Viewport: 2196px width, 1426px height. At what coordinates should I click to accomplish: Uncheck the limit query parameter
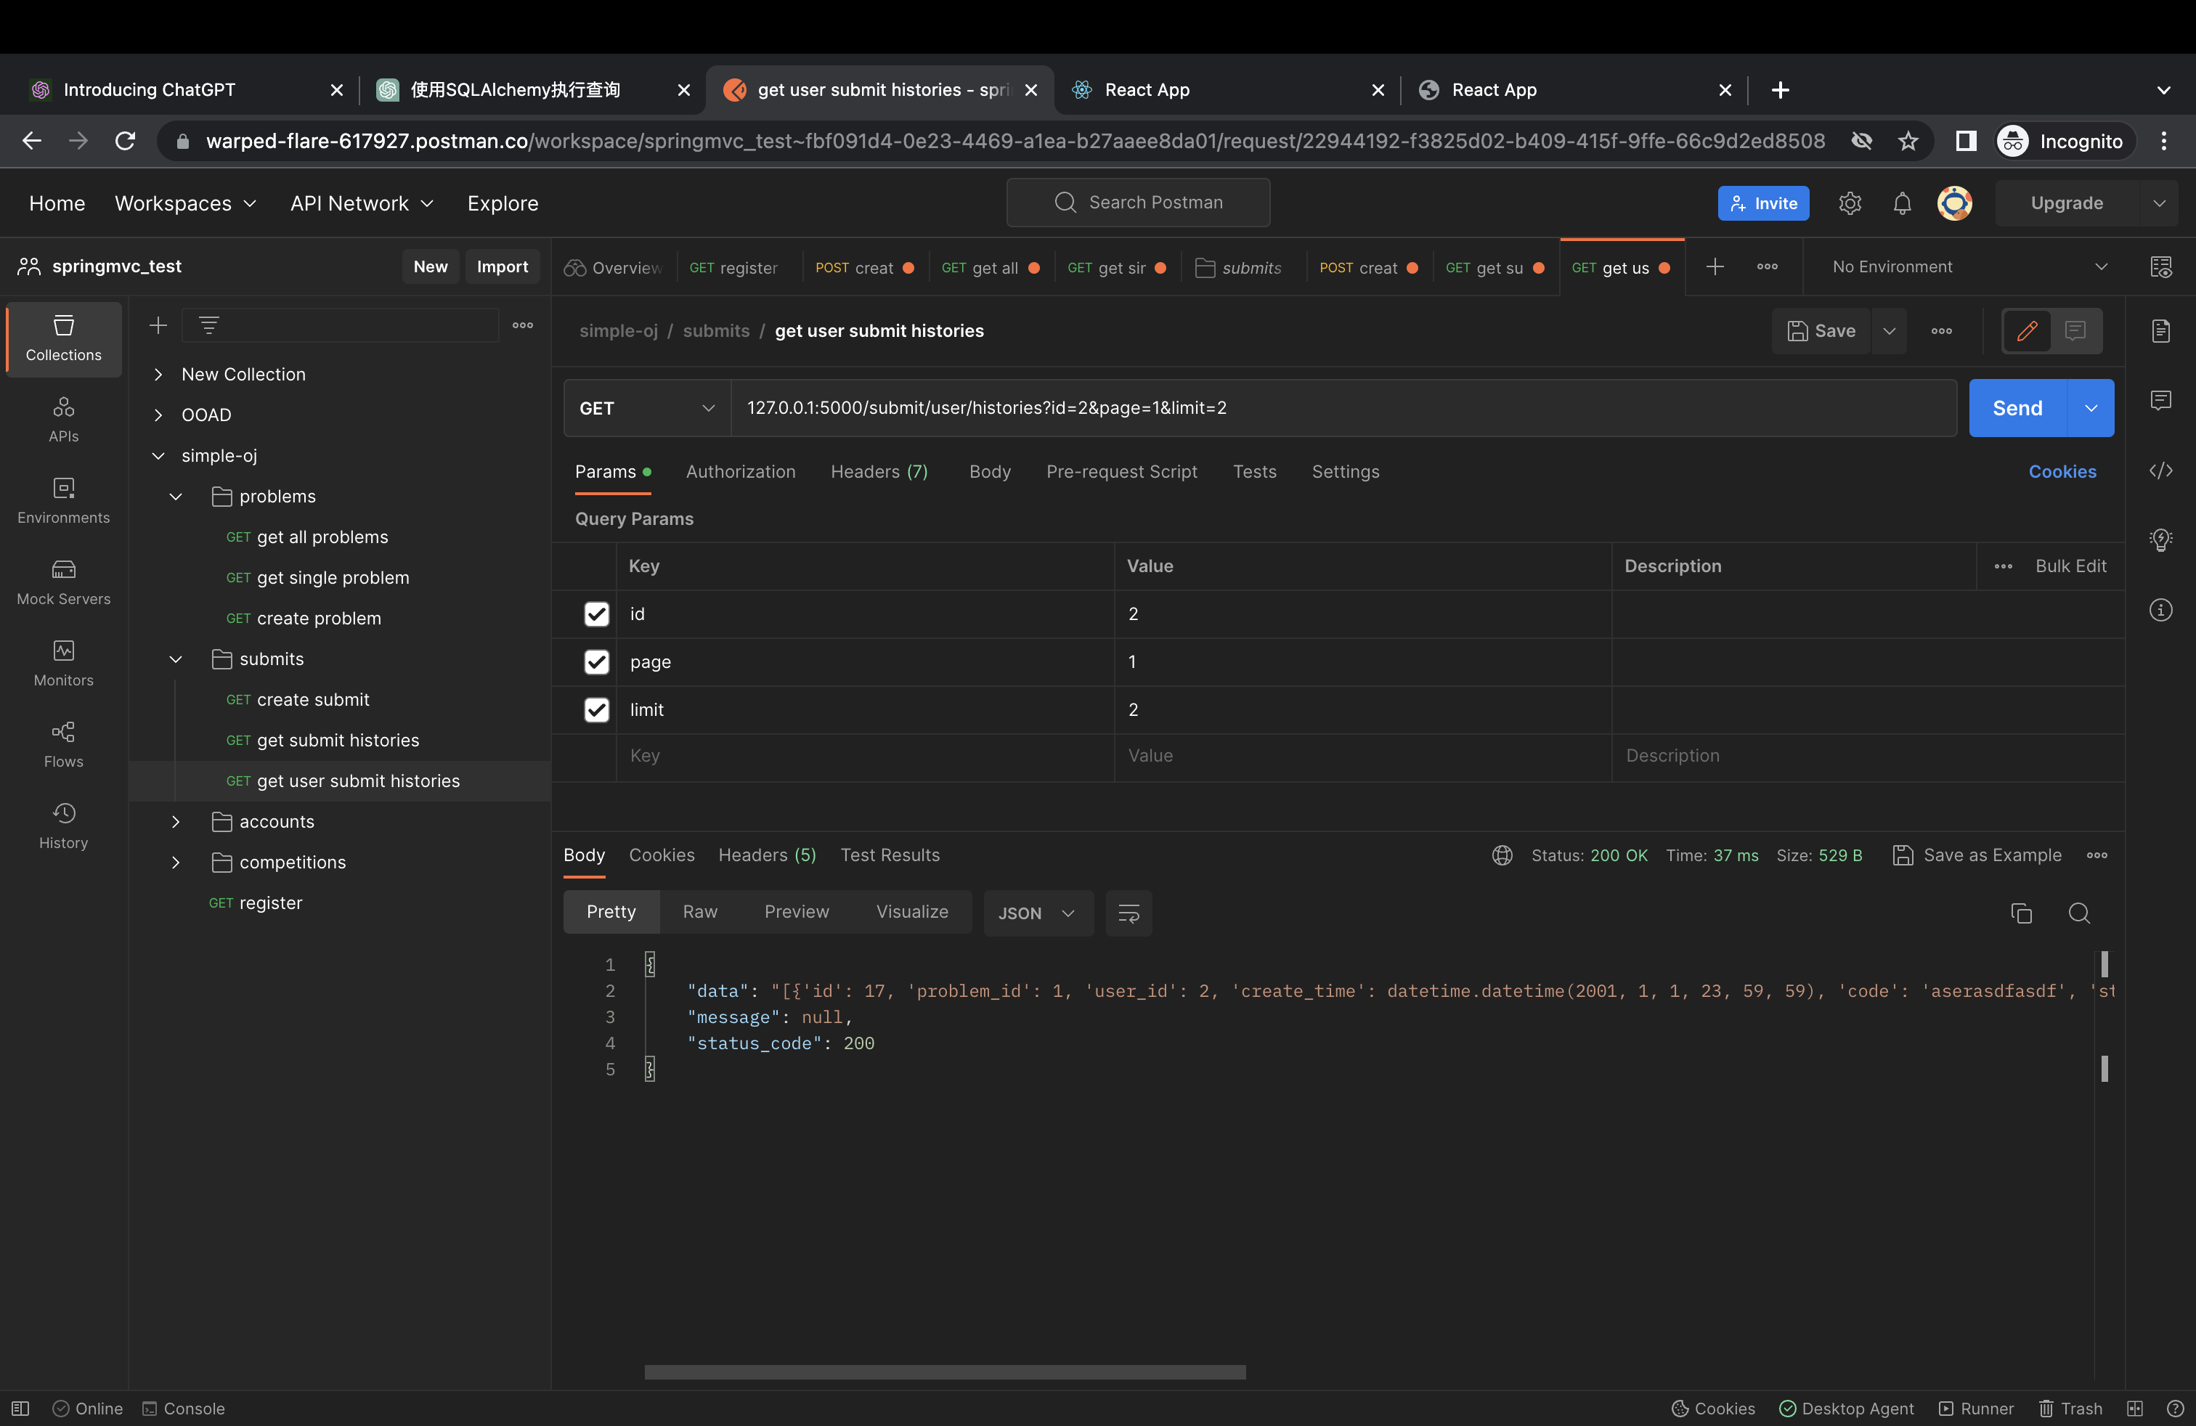tap(597, 710)
